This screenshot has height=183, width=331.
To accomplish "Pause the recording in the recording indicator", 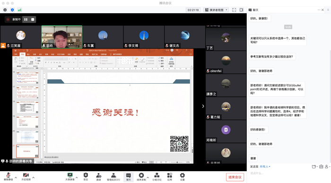I will click(26, 19).
